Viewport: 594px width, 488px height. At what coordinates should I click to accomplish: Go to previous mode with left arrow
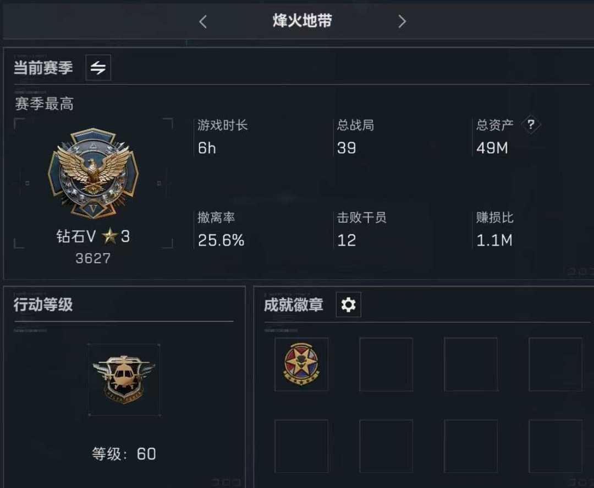pyautogui.click(x=203, y=21)
